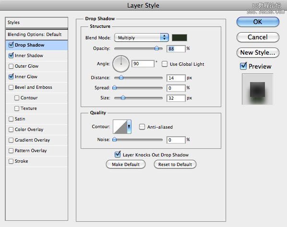The height and width of the screenshot is (227, 287).
Task: Click the Make Default button
Action: tap(126, 165)
